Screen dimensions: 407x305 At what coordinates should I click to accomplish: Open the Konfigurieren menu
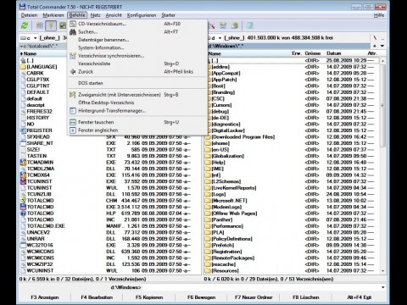coord(142,15)
